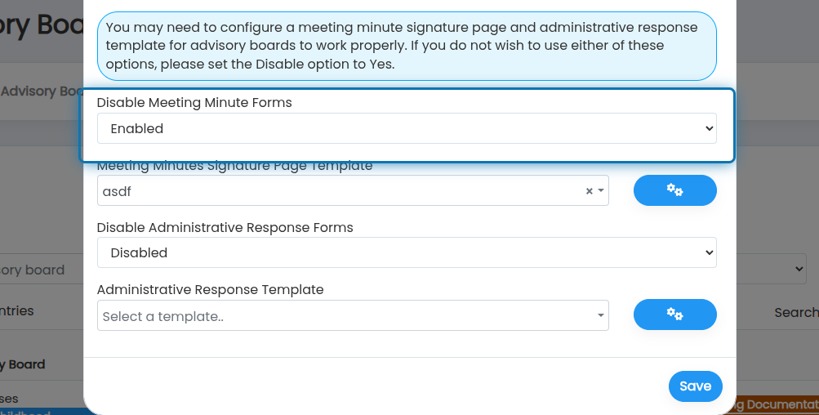Expand the asdf template dropdown arrow
The height and width of the screenshot is (415, 819).
pyautogui.click(x=601, y=191)
